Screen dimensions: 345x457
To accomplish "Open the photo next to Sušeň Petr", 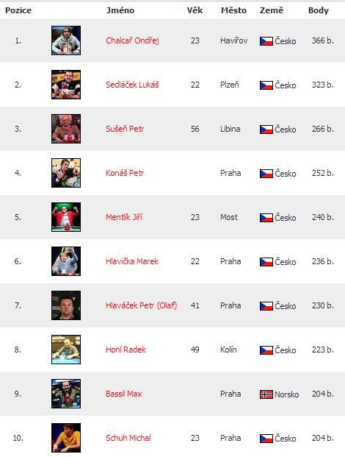I will [66, 129].
